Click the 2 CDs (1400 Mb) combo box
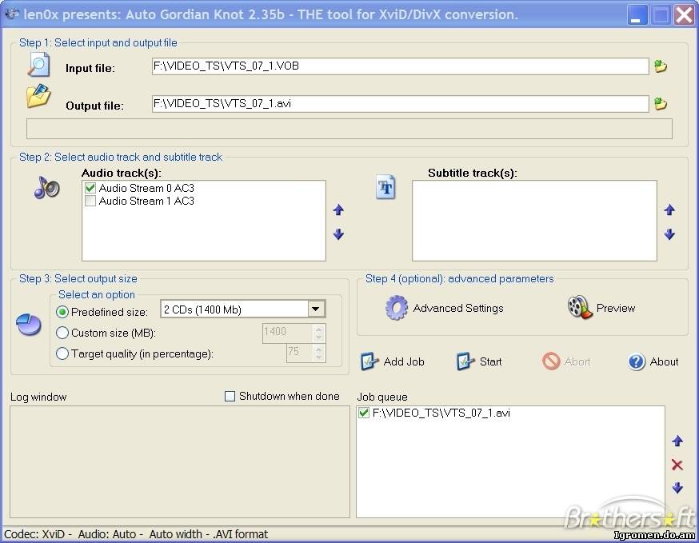 click(242, 309)
